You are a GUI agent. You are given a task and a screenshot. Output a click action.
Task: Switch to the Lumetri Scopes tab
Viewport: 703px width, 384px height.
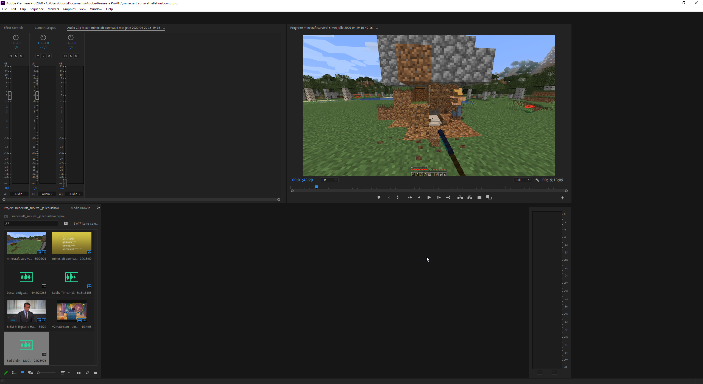(45, 28)
